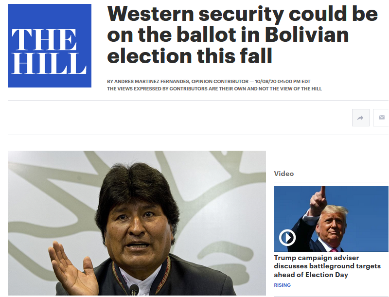Image resolution: width=389 pixels, height=297 pixels.
Task: Click the 'on the ballot in Bolivian' headline line
Action: (228, 35)
